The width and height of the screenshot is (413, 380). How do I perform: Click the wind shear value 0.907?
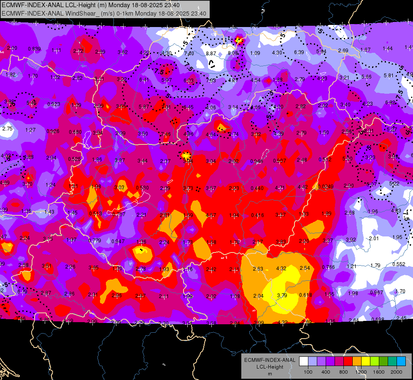click(279, 160)
